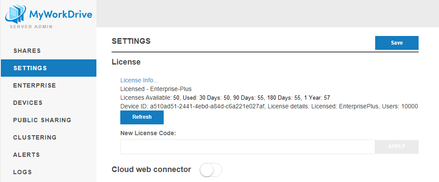
Task: Show the Alerts page
Action: coord(26,155)
